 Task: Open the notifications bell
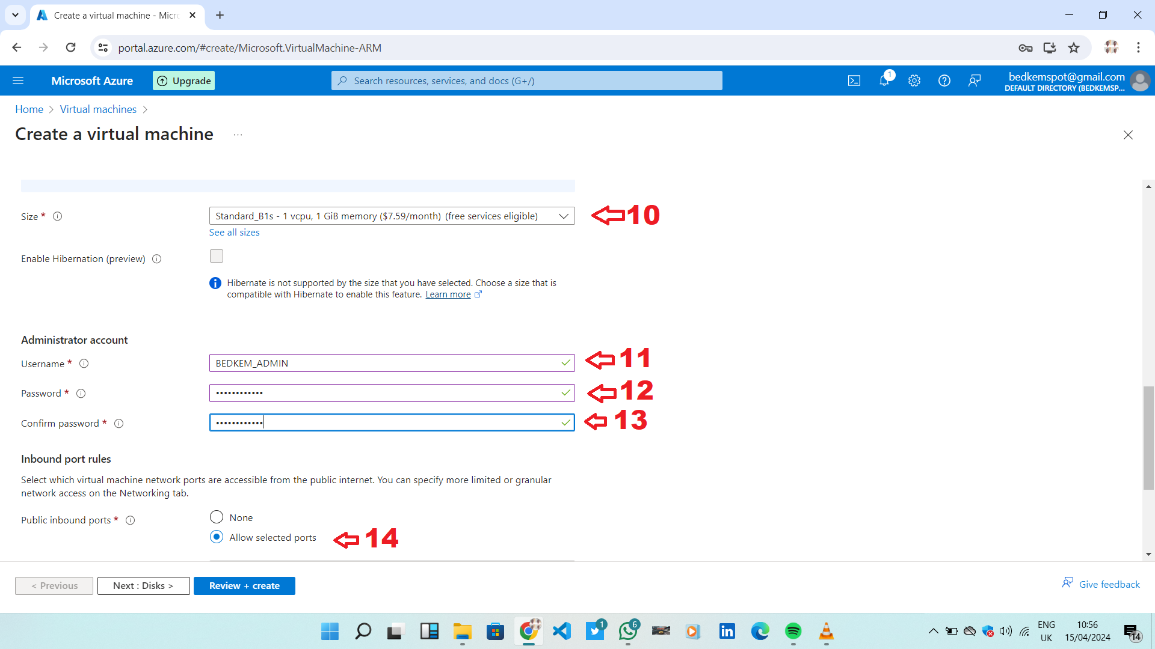[884, 81]
